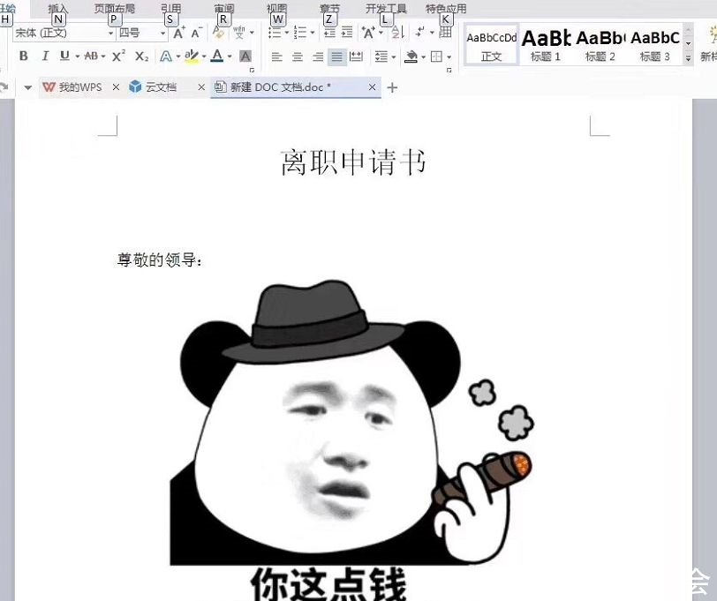717x601 pixels.
Task: Open line spacing dropdown arrow
Action: click(x=394, y=57)
